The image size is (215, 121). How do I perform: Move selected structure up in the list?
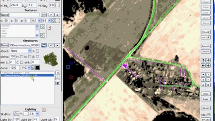click(x=58, y=73)
